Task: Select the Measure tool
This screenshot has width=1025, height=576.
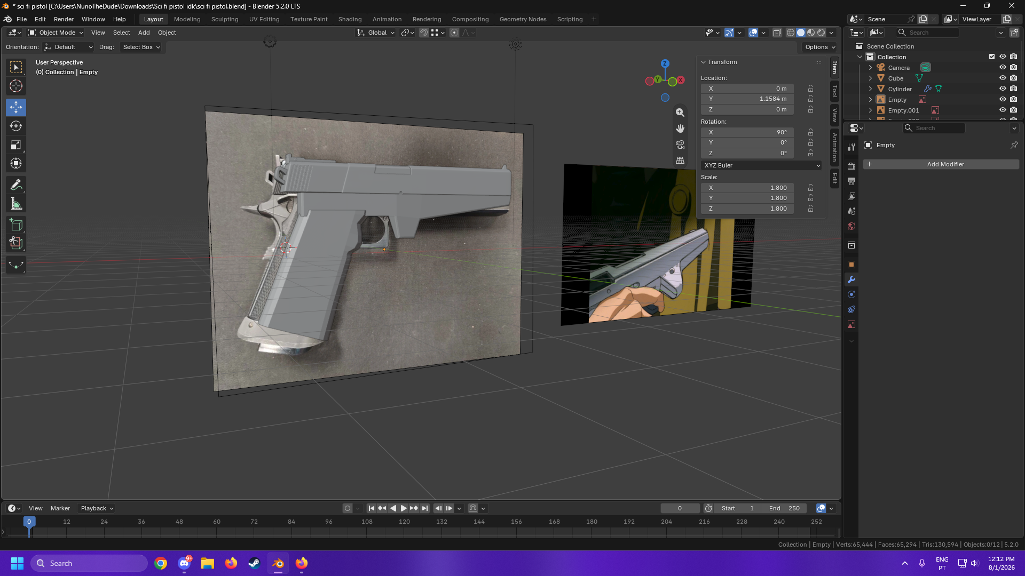Action: (x=16, y=203)
